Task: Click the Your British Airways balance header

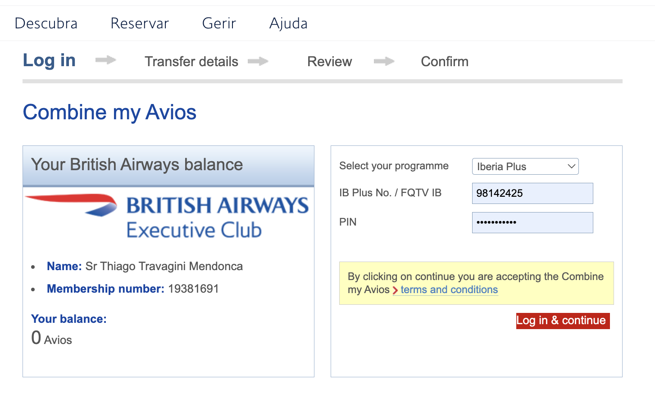Action: (x=137, y=165)
